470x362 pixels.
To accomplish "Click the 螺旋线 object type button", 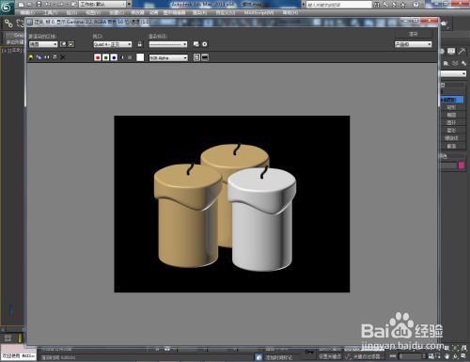I will 451,138.
